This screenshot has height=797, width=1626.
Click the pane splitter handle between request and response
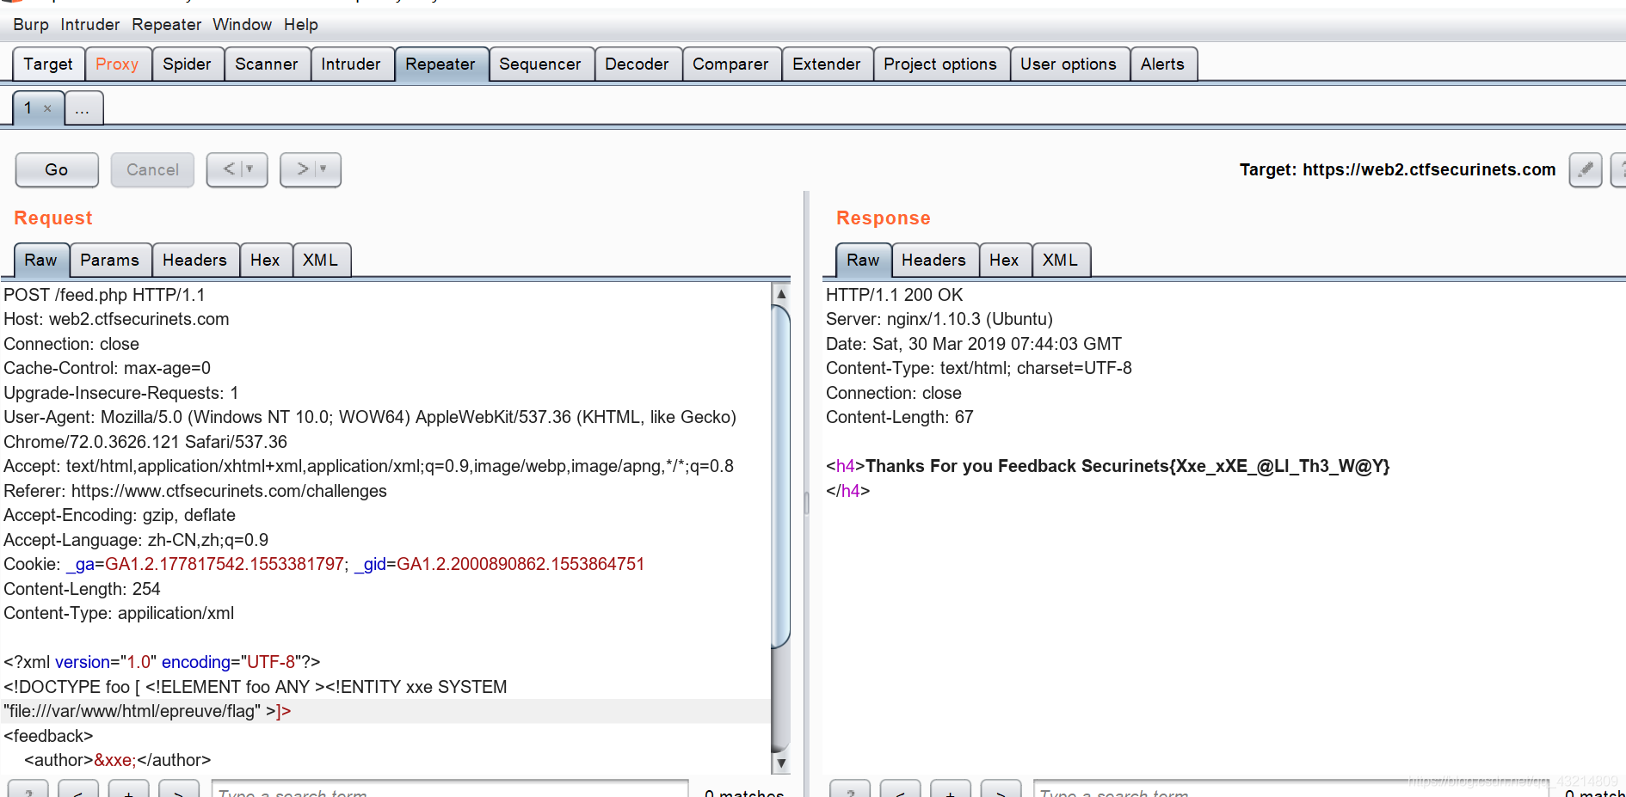[x=806, y=503]
